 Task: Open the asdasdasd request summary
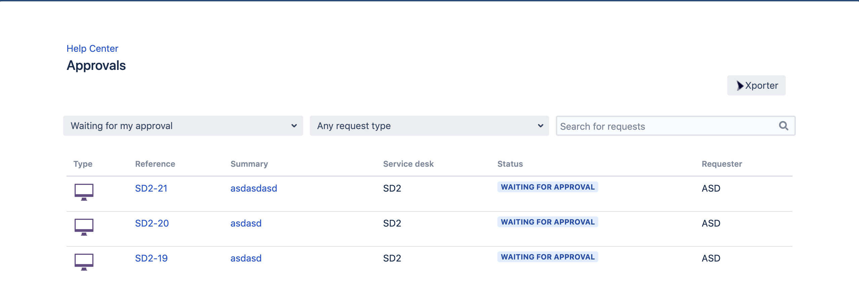254,188
